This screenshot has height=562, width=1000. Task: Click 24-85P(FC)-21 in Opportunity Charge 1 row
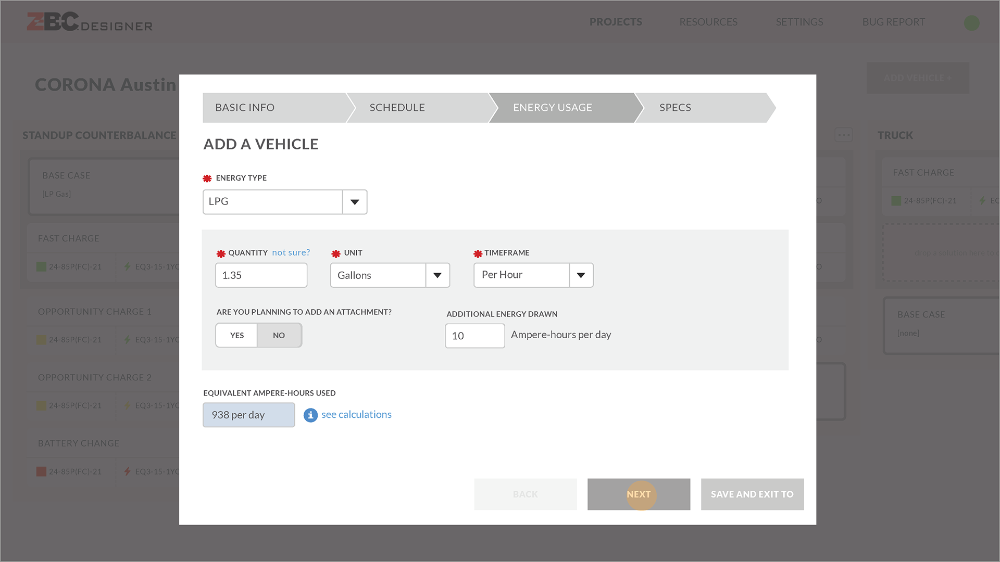click(x=75, y=340)
